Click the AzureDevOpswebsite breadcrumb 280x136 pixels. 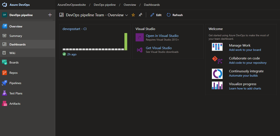(x=71, y=5)
